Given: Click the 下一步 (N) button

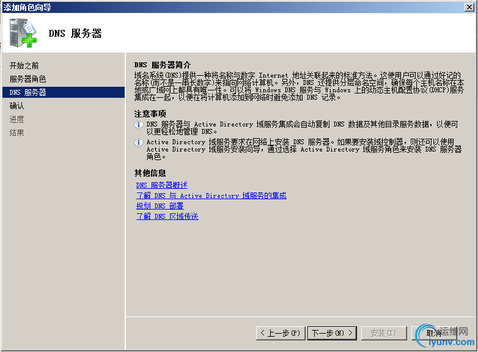Looking at the screenshot, I should (332, 333).
